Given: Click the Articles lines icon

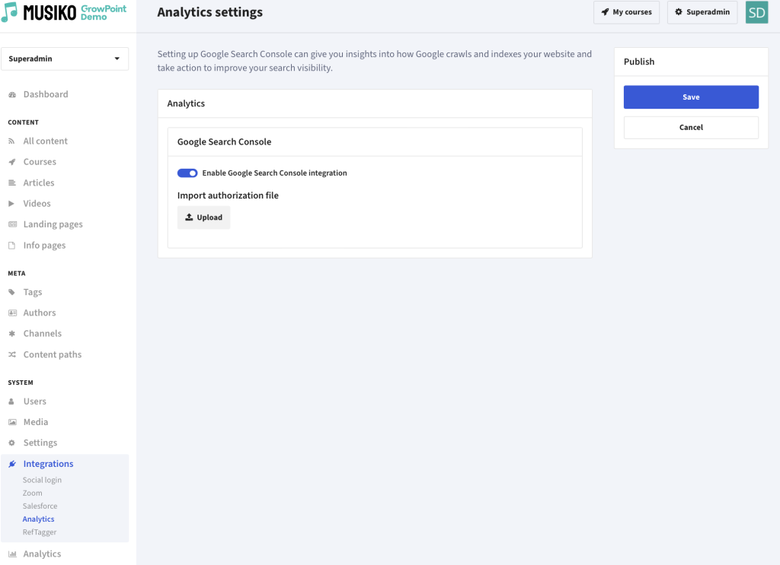Looking at the screenshot, I should [12, 183].
